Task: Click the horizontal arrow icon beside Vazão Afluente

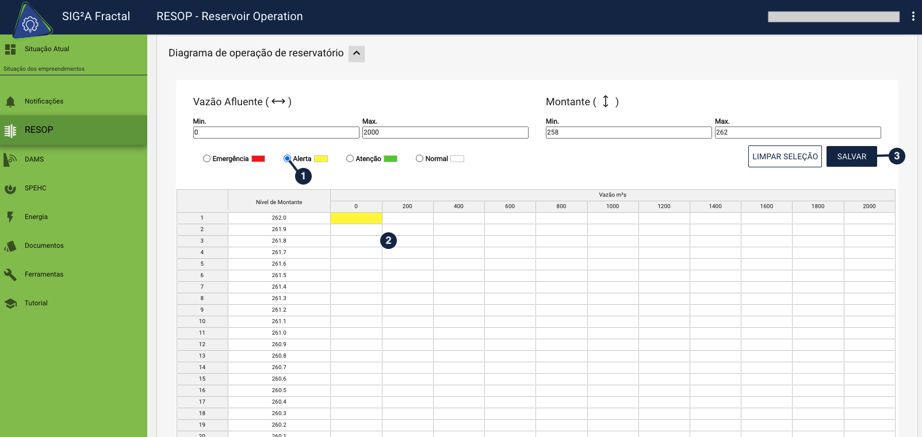Action: tap(278, 102)
